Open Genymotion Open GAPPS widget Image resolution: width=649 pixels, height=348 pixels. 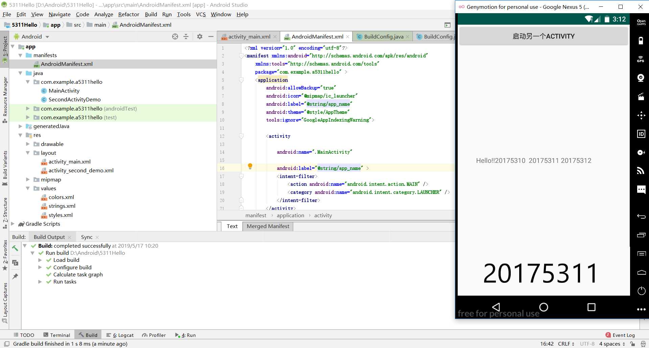(x=641, y=22)
